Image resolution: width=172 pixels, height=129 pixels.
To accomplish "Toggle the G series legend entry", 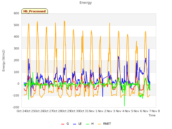I will 65,124.
